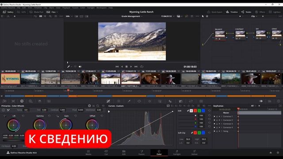Open the Media Pool panel
The width and height of the screenshot is (283, 159).
(x=36, y=12)
